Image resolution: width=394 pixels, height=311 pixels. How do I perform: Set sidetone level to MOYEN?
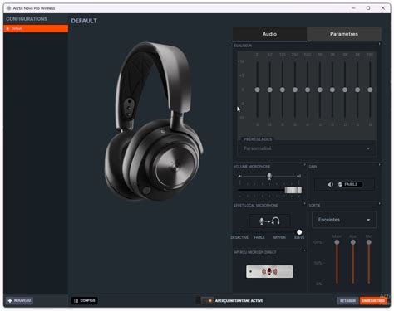(x=279, y=237)
